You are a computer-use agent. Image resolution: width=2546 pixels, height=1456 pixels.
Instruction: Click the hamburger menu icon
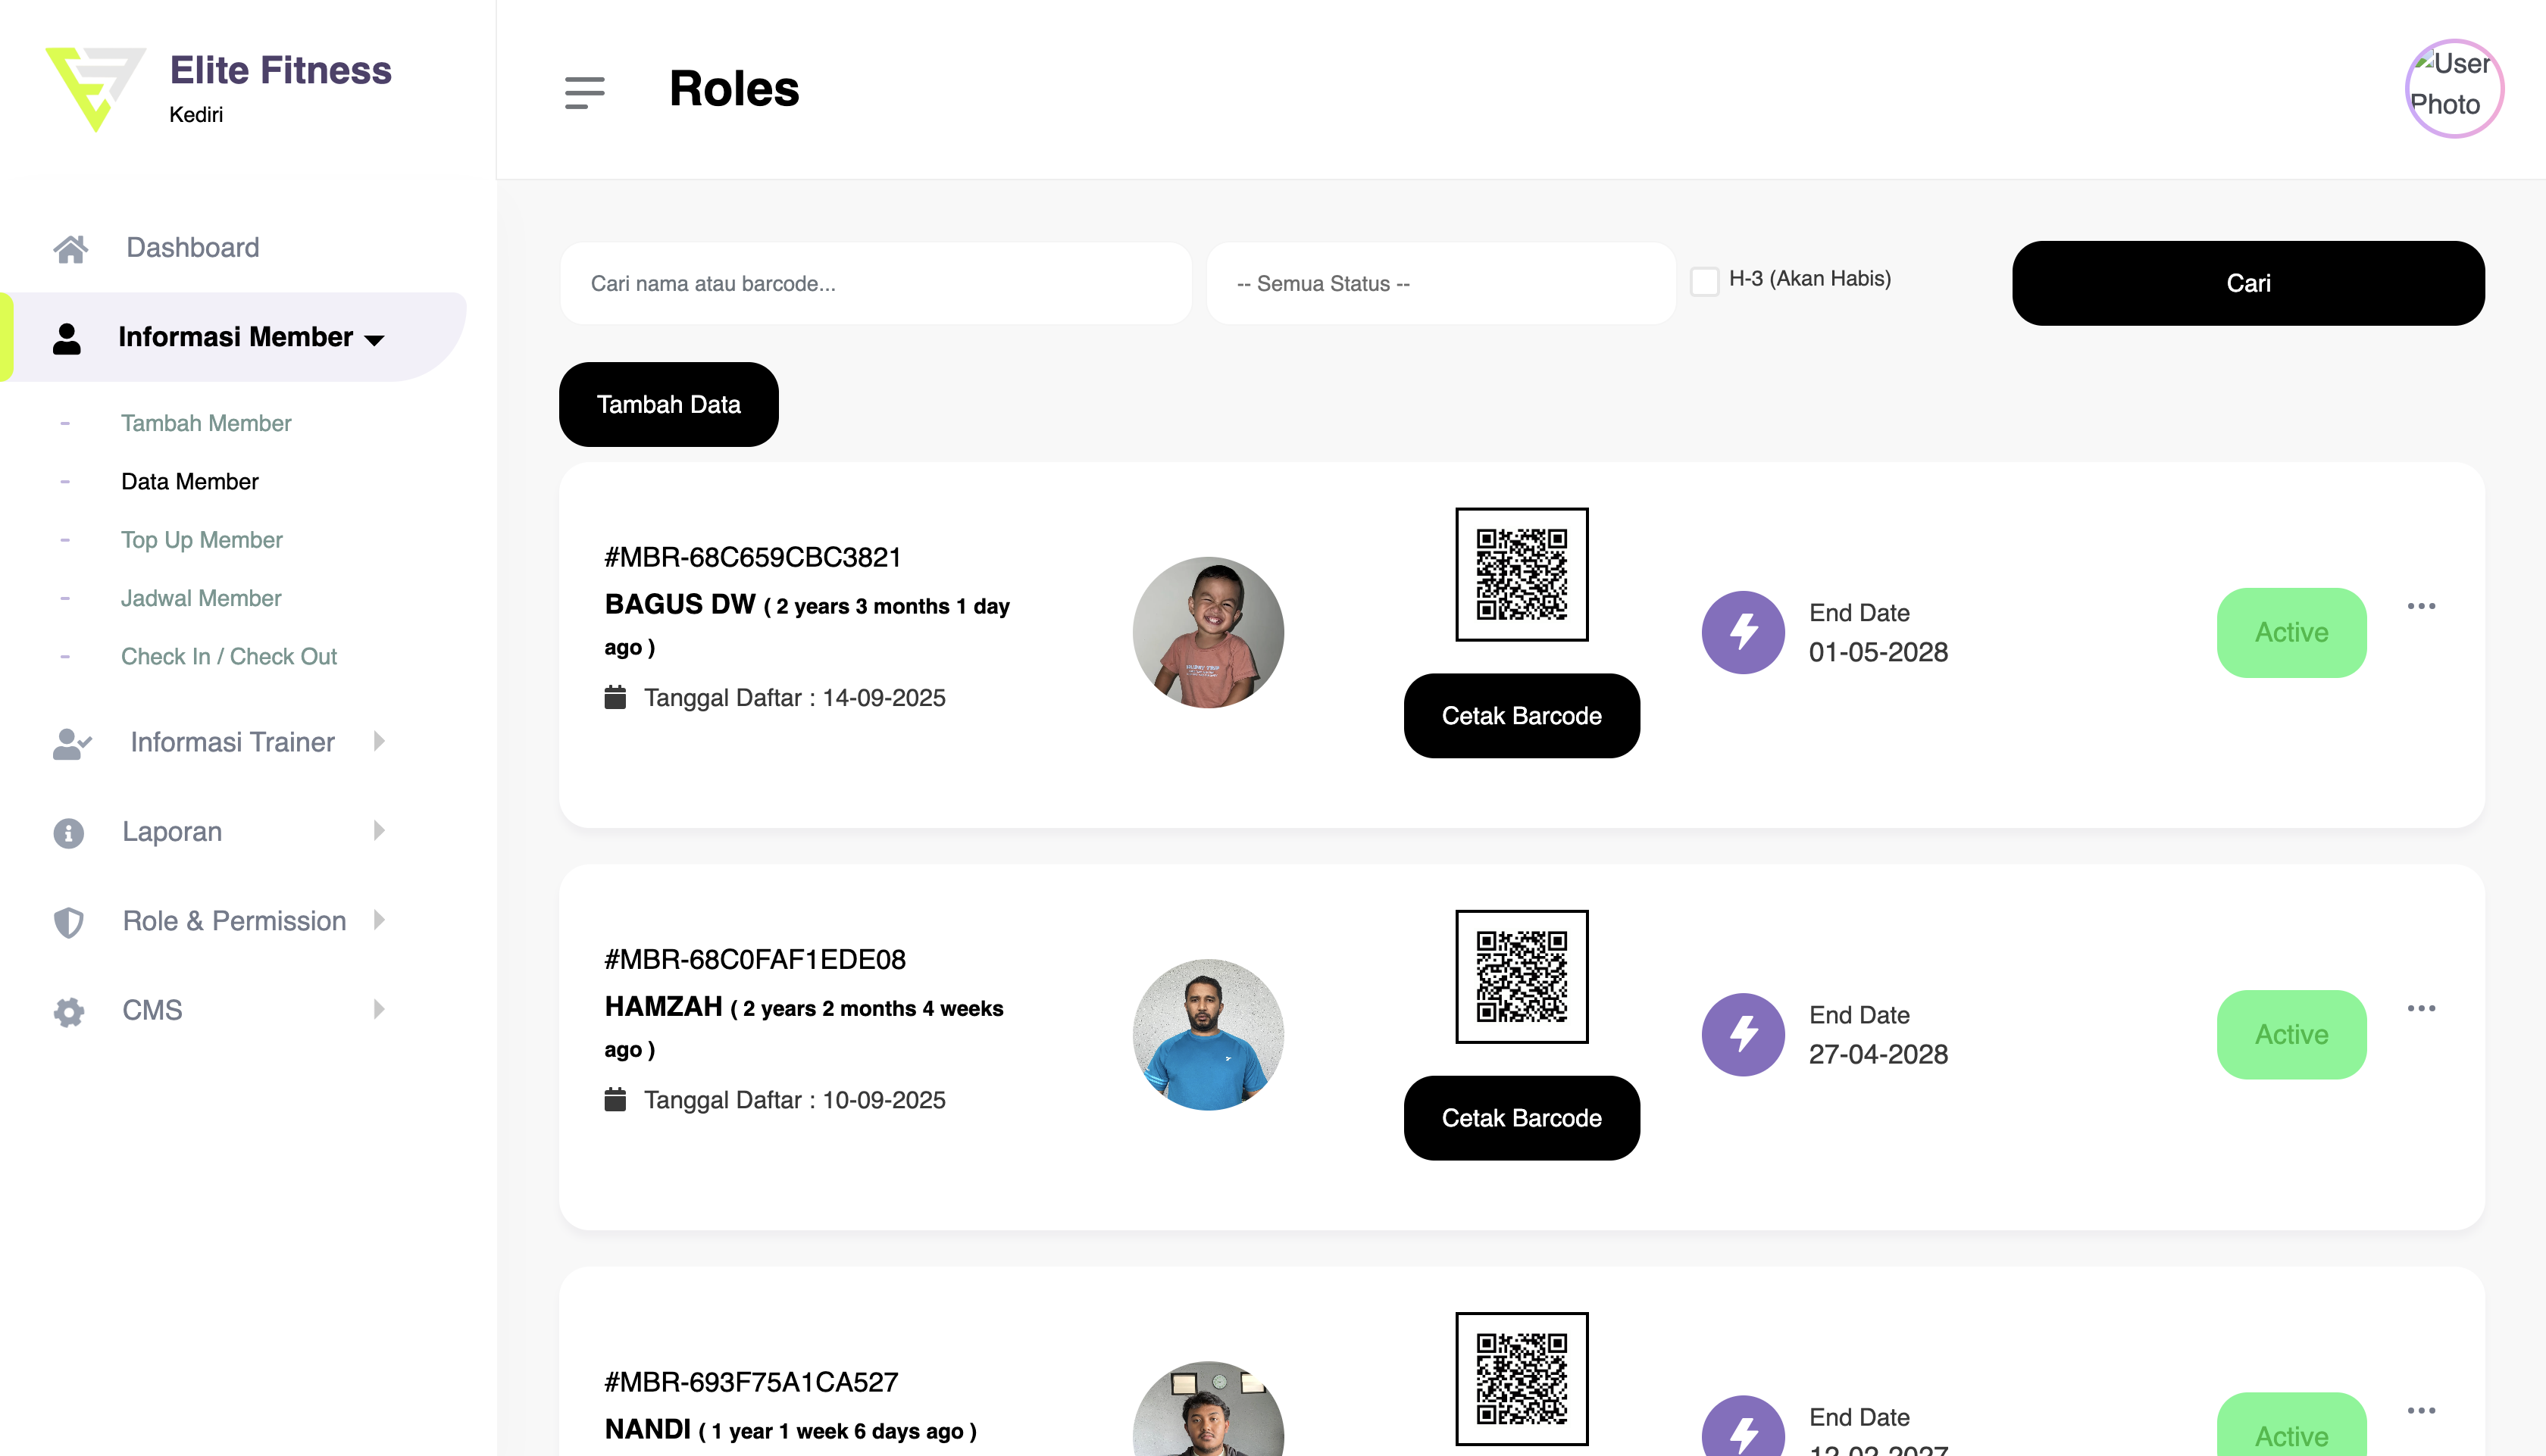coord(584,92)
